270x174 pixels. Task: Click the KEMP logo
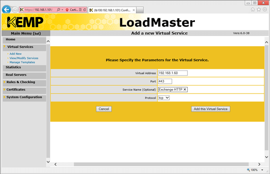pos(25,22)
